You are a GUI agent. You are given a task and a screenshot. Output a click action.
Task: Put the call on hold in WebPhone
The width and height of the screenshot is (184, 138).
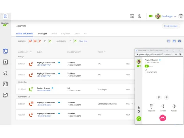pyautogui.click(x=166, y=97)
